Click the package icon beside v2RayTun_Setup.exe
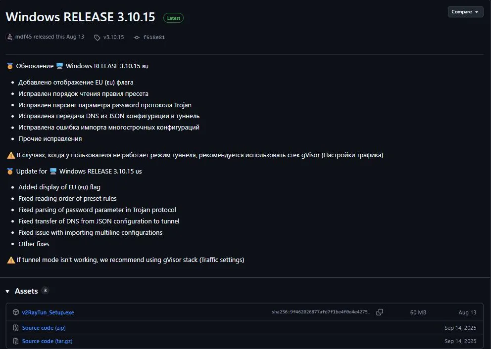The height and width of the screenshot is (349, 491). [x=16, y=312]
